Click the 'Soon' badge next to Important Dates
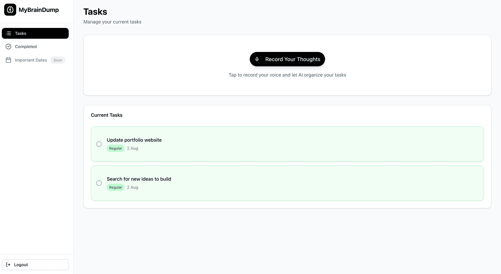This screenshot has width=501, height=274. [x=58, y=60]
